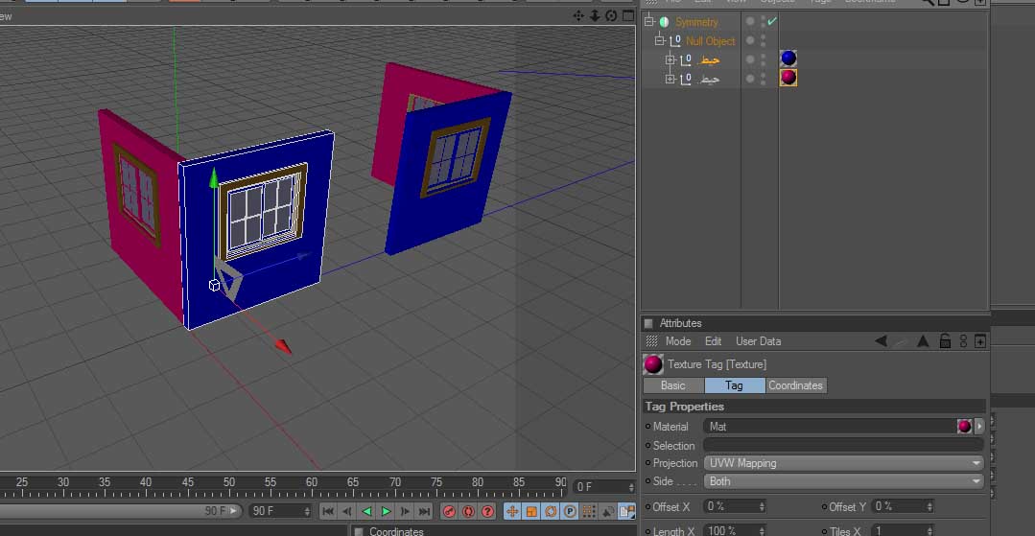Open the Attributes Mode menu

pyautogui.click(x=678, y=341)
